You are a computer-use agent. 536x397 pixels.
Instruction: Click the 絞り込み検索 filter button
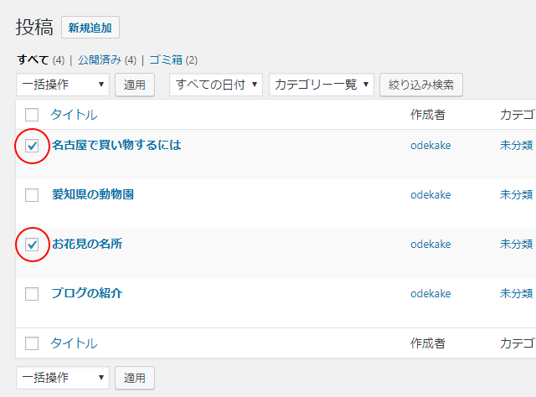click(x=421, y=85)
